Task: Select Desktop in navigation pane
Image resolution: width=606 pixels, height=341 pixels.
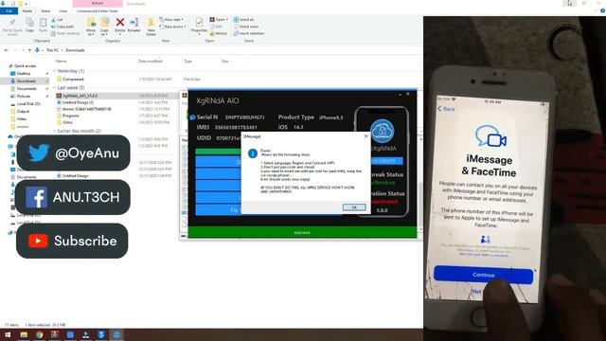Action: click(x=24, y=74)
